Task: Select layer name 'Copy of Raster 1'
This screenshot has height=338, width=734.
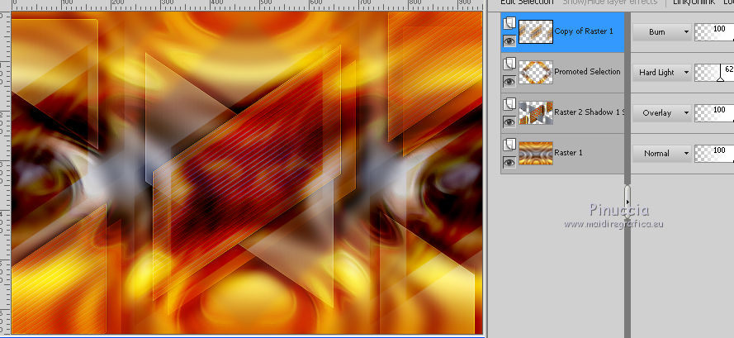Action: 583,31
